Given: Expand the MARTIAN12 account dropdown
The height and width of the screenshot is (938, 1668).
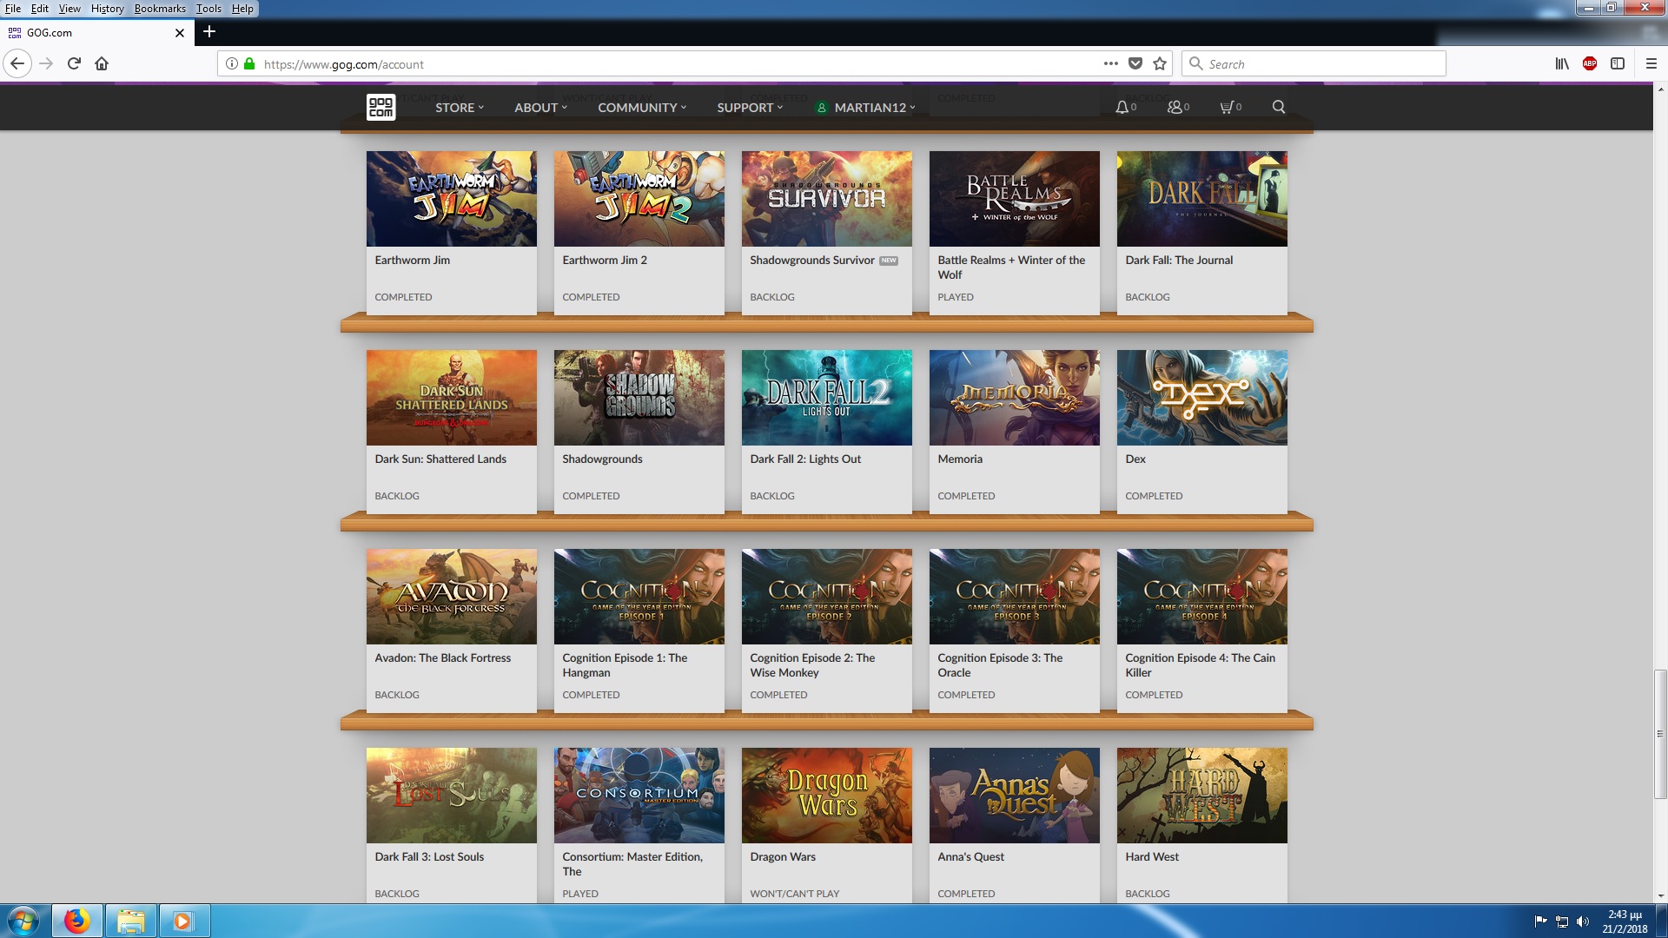Looking at the screenshot, I should 866,108.
